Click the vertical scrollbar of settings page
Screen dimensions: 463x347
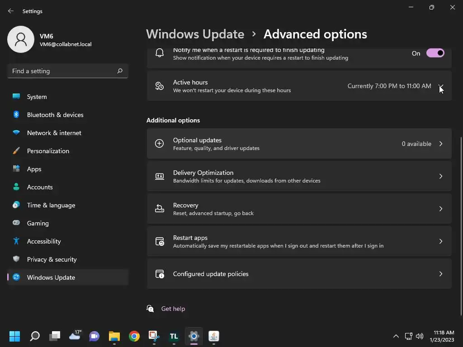point(461,226)
